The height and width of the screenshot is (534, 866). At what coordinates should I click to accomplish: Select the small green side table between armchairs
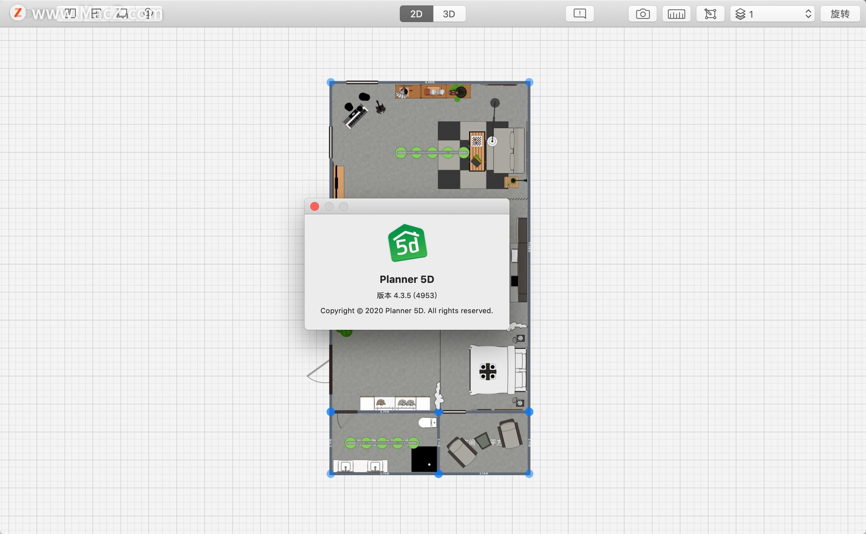pos(483,440)
